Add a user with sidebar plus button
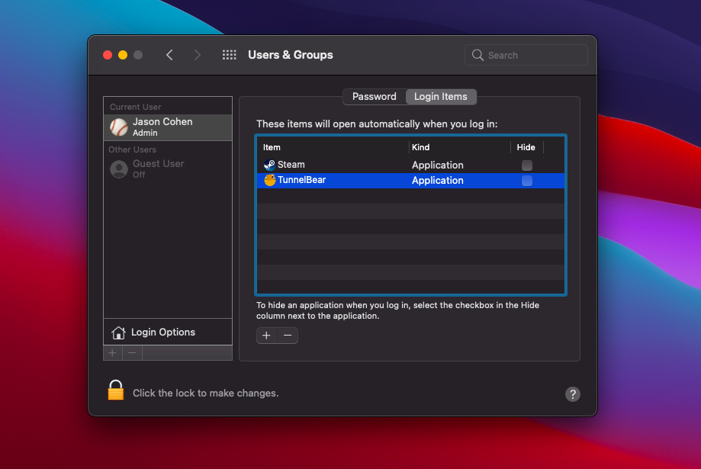 (113, 353)
